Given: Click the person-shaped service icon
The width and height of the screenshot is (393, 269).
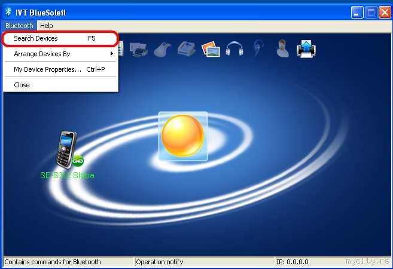Looking at the screenshot, I should click(282, 48).
